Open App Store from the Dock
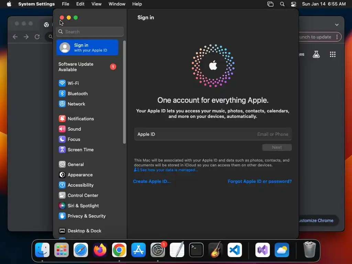The image size is (352, 264). pyautogui.click(x=139, y=250)
